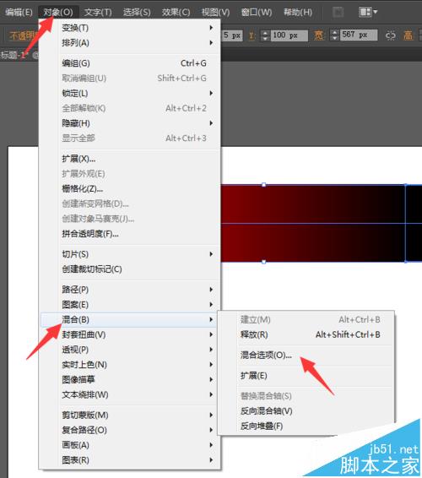The image size is (422, 478).
Task: Click the 高 height label link
Action: click(408, 35)
